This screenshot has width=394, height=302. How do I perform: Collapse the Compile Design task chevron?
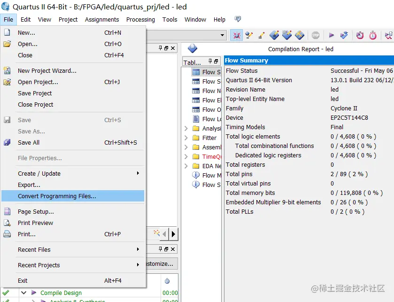click(x=23, y=293)
